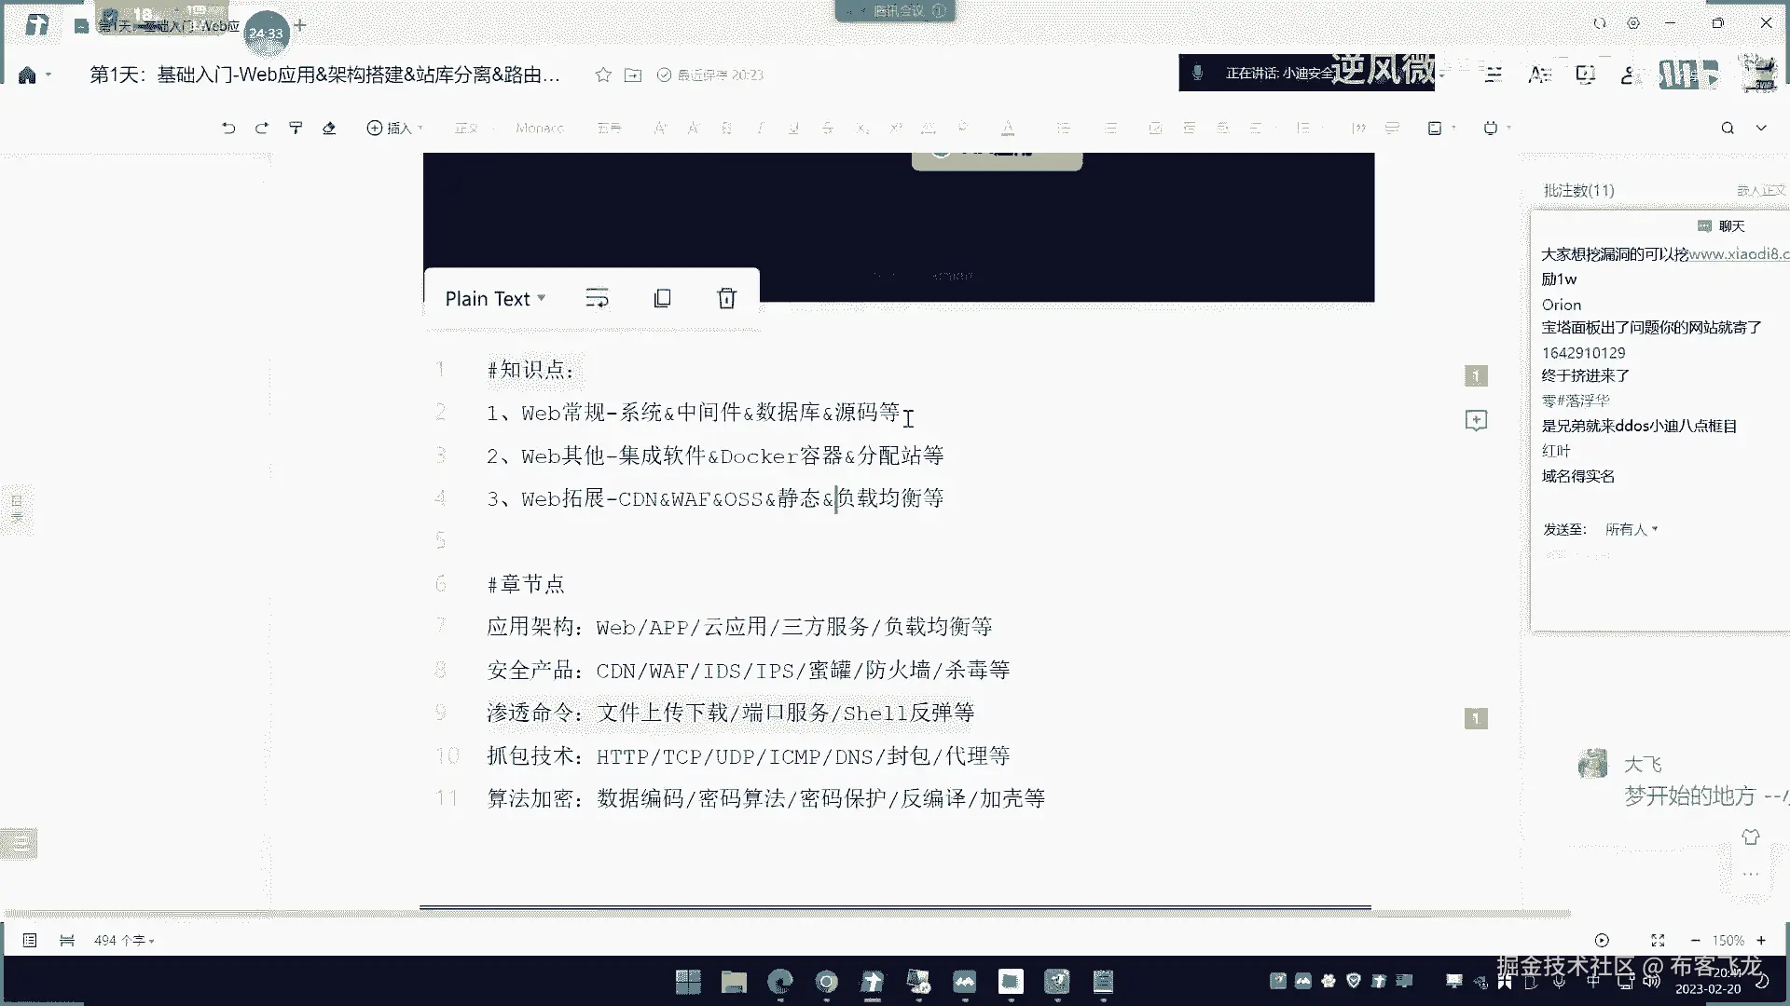This screenshot has width=1790, height=1006.
Task: Star this document as favorite
Action: click(603, 75)
